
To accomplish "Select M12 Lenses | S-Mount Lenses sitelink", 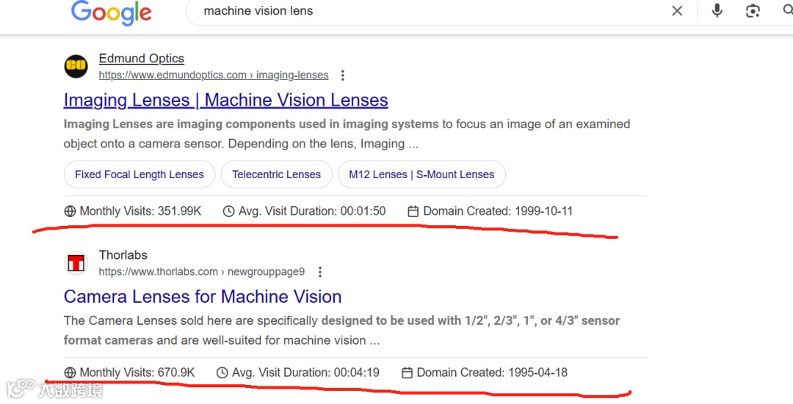I will (x=421, y=175).
